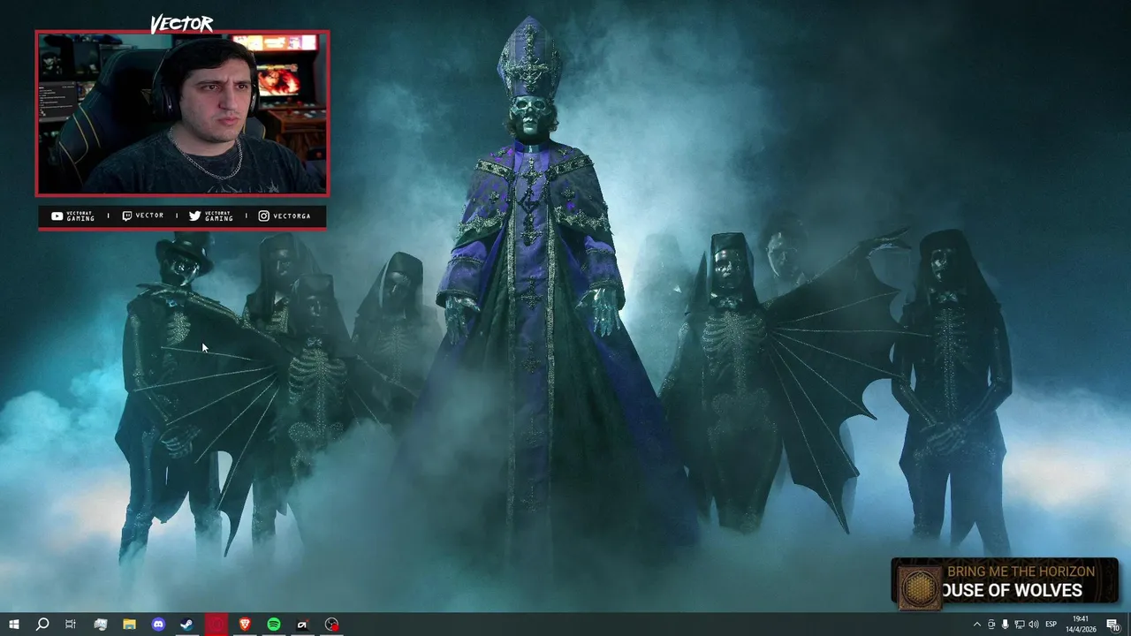Open network connection tray icon
Viewport: 1131px width, 636px height.
(x=1020, y=625)
